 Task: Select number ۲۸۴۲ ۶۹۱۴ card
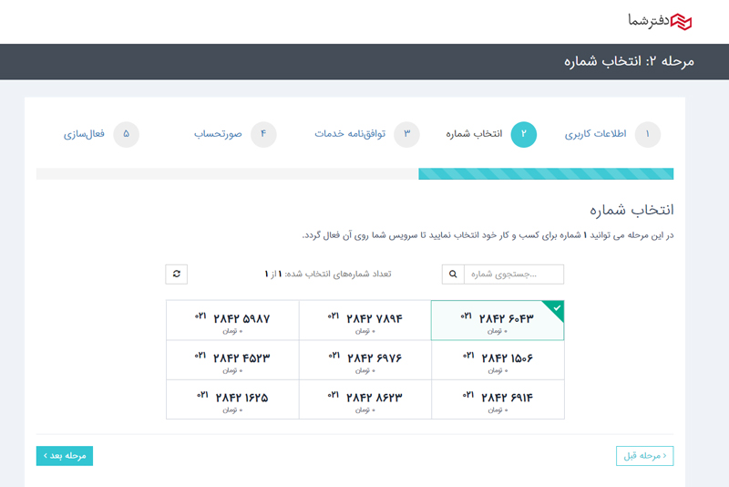tap(498, 399)
